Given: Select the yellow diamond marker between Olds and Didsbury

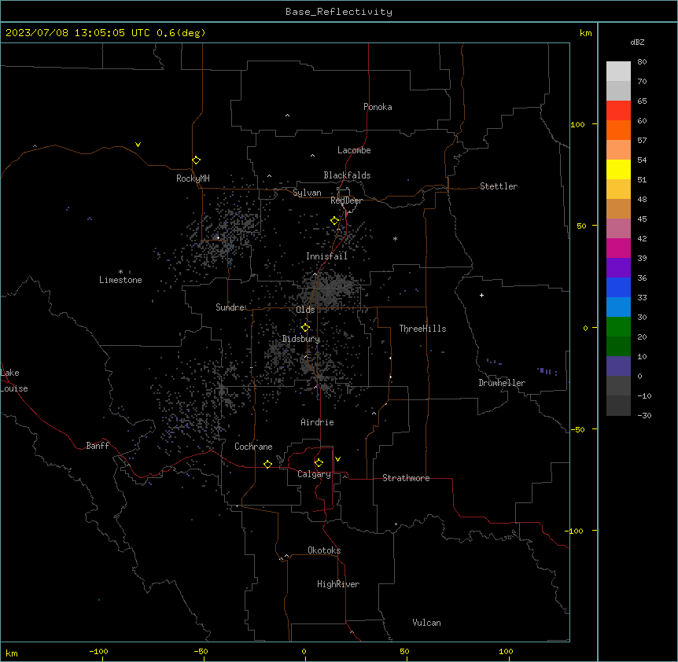Looking at the screenshot, I should [305, 328].
